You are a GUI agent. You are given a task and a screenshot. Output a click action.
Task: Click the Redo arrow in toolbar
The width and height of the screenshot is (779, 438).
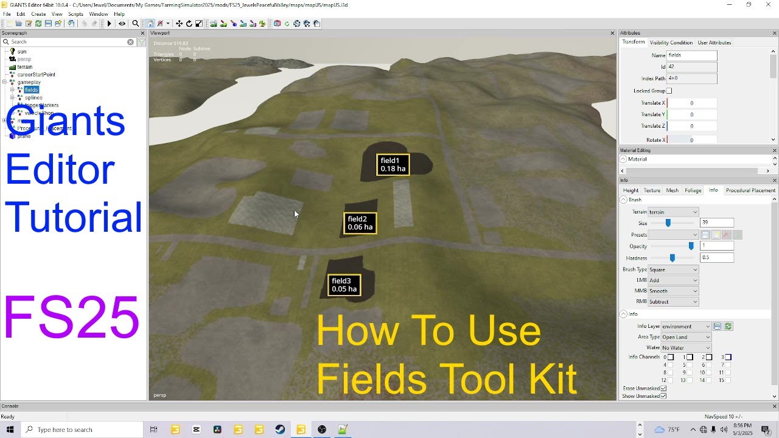click(x=94, y=24)
